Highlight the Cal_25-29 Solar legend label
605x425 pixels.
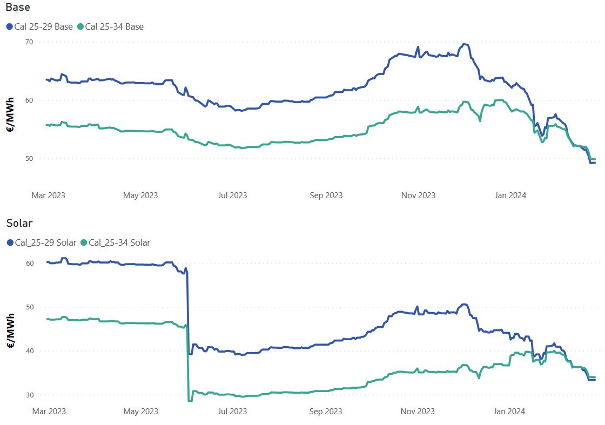(45, 243)
